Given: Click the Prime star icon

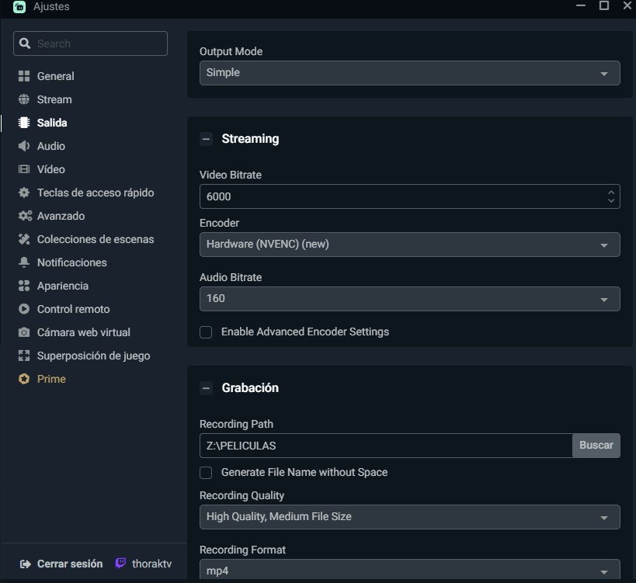Looking at the screenshot, I should pos(24,379).
